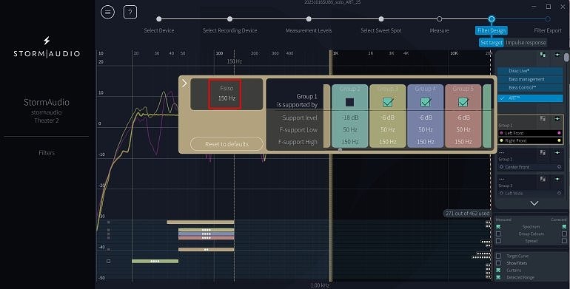
Task: Select ART in the mode list
Action: click(x=530, y=98)
